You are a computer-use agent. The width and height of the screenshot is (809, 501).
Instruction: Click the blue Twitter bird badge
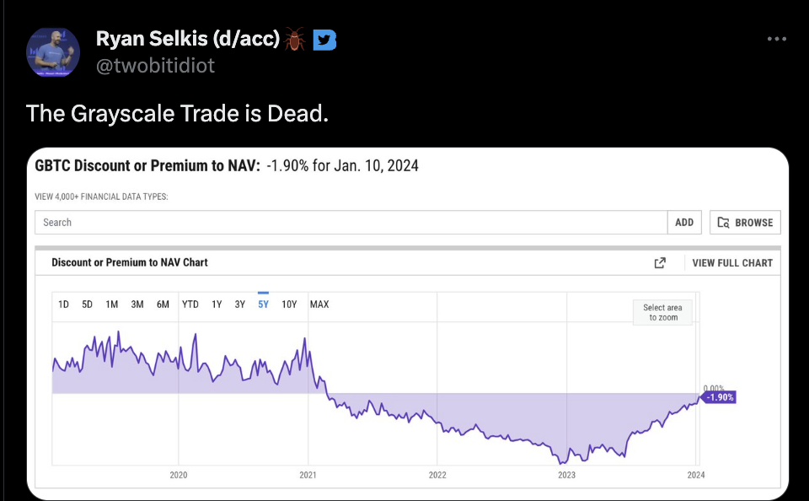pyautogui.click(x=325, y=39)
